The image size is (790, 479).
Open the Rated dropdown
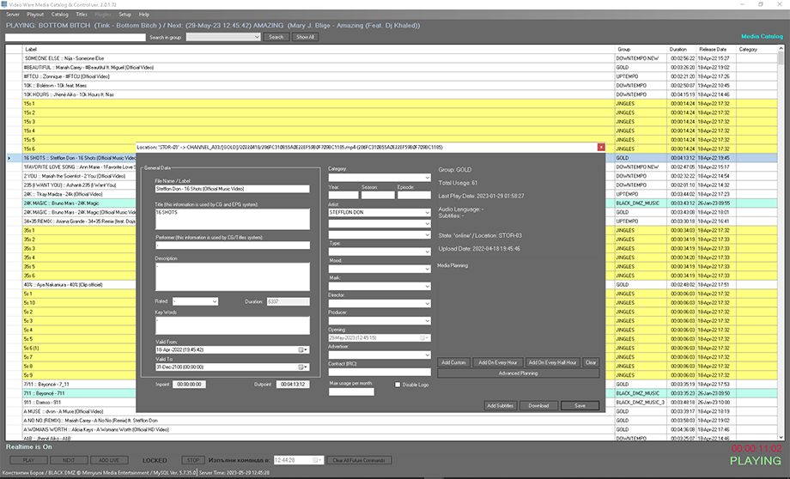[215, 301]
